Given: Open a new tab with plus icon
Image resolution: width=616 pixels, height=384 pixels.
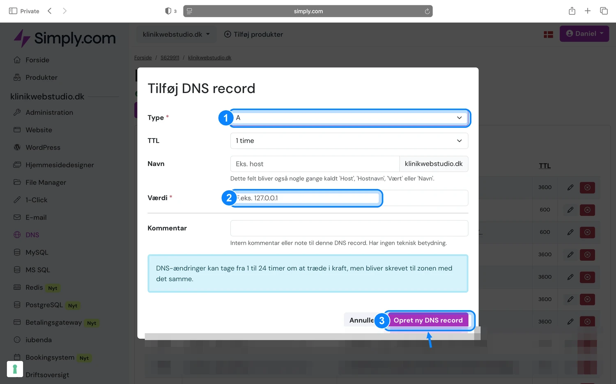Looking at the screenshot, I should coord(588,11).
